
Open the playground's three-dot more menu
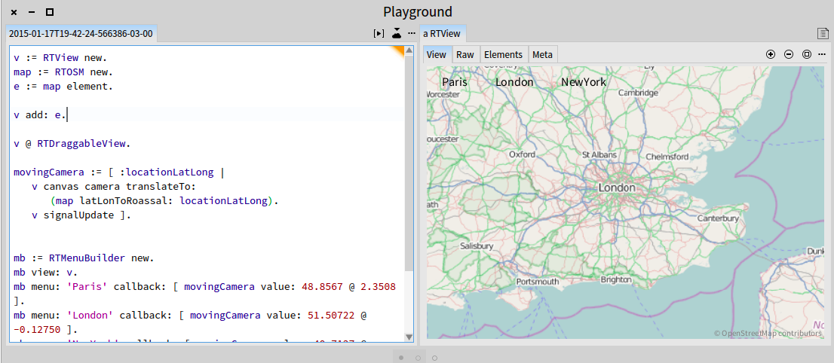pos(411,34)
